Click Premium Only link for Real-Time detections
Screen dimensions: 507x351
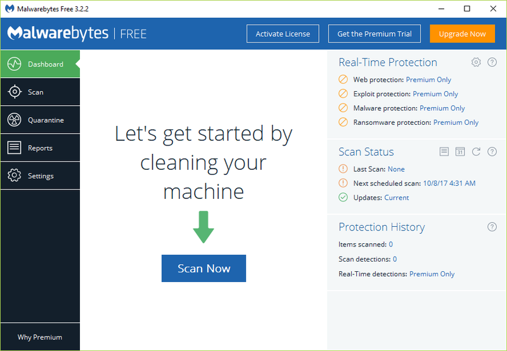click(432, 274)
